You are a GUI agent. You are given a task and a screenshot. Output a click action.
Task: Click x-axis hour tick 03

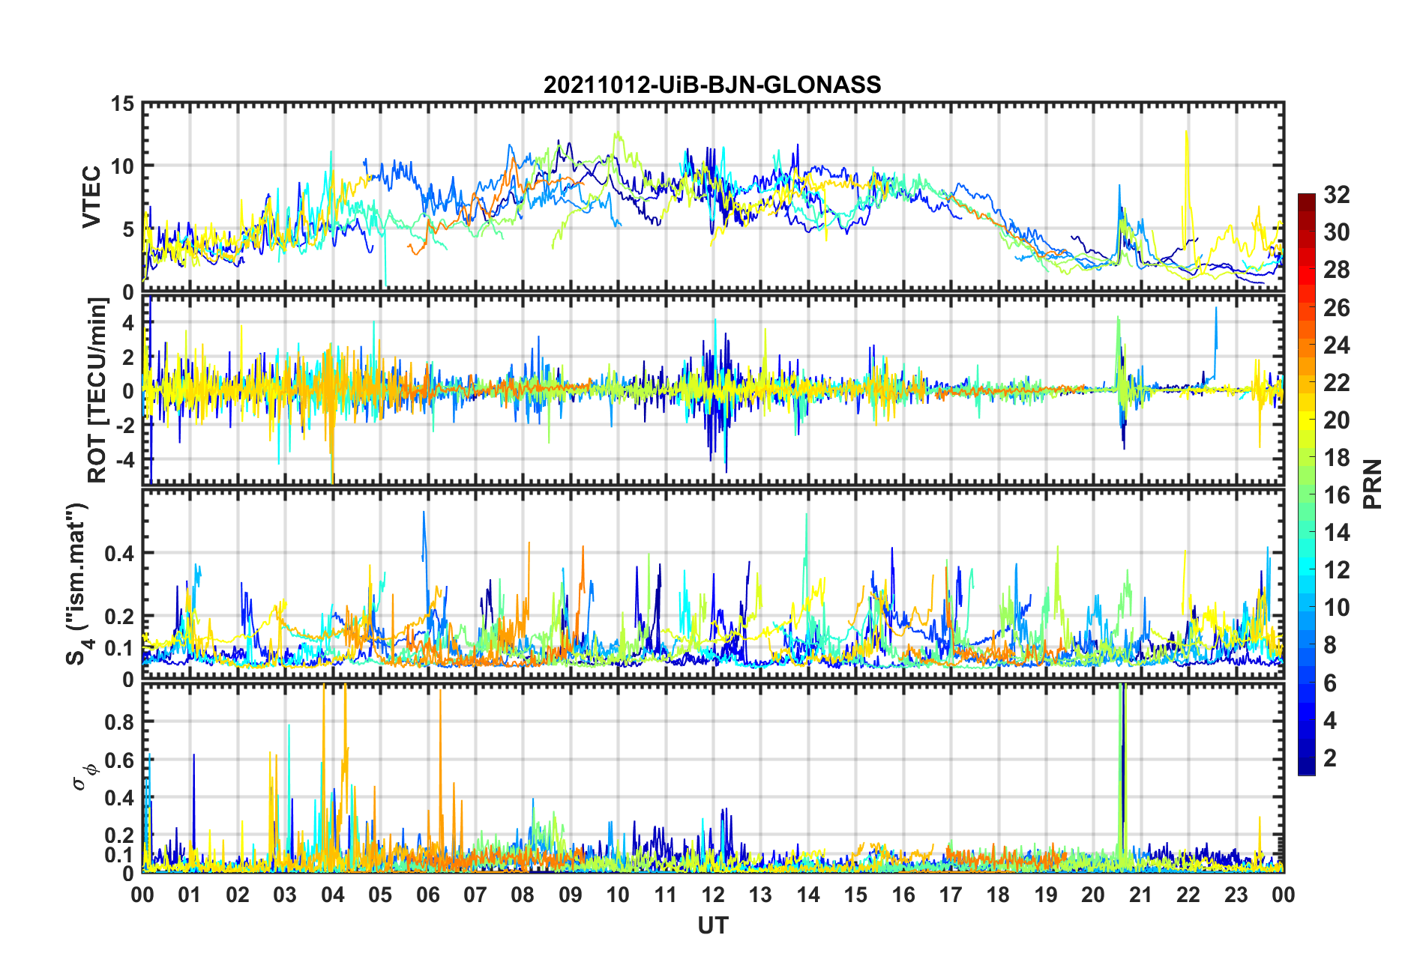(285, 895)
